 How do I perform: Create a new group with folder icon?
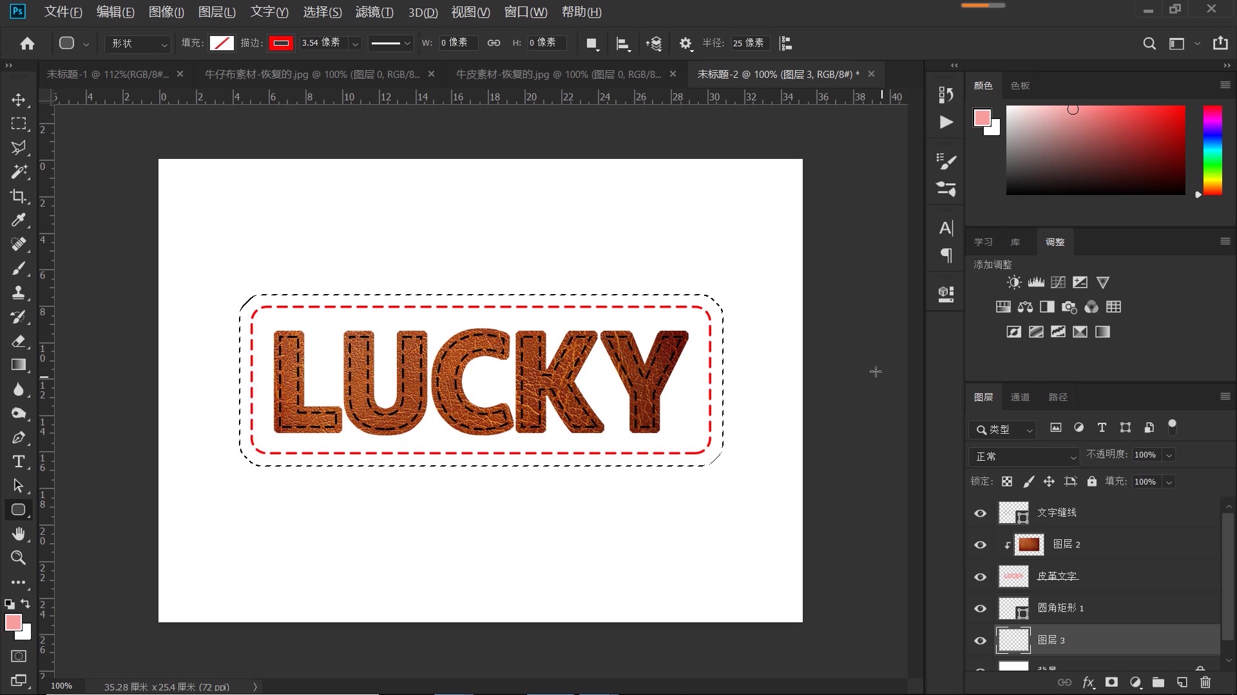pos(1158,682)
